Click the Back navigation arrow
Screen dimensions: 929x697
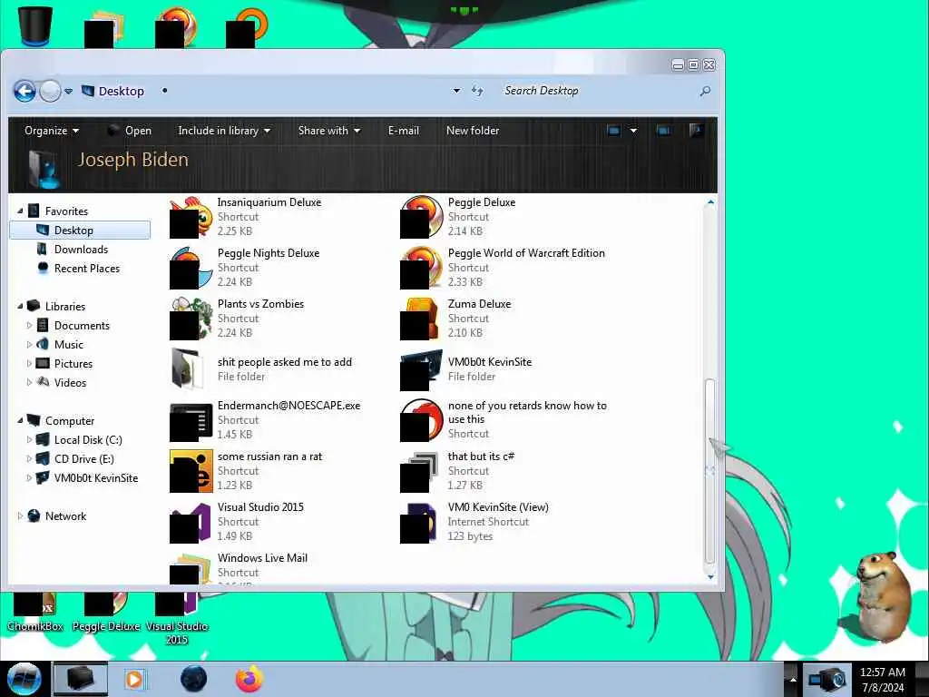point(24,92)
